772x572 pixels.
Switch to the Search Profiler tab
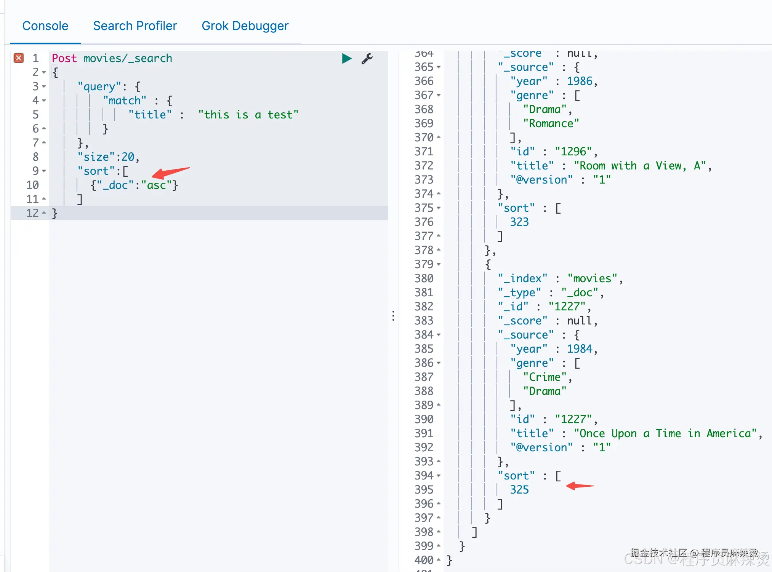coord(135,26)
